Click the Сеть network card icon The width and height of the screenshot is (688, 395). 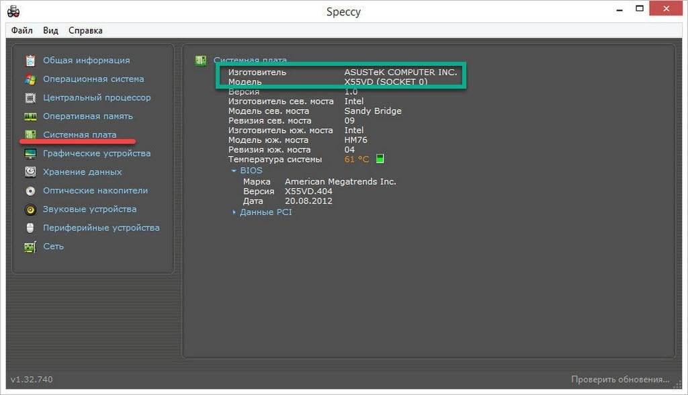point(30,247)
